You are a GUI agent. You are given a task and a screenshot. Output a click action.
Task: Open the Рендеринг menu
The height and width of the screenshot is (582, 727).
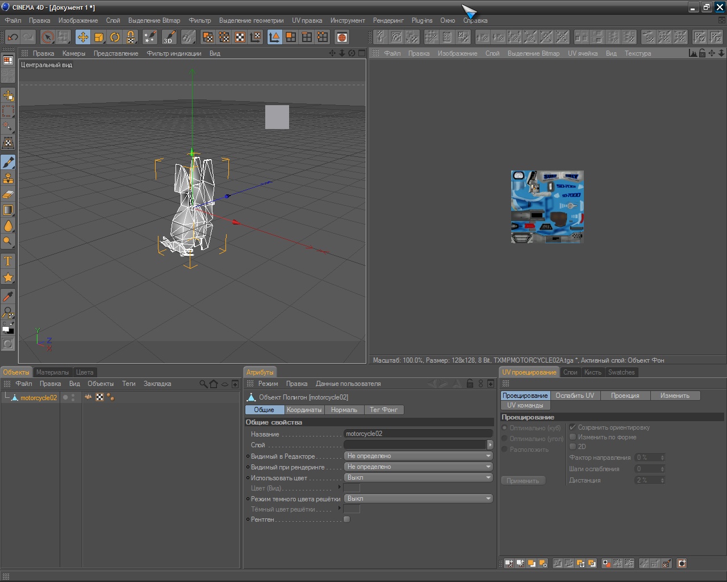[388, 20]
